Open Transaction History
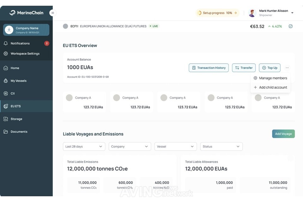303x202 pixels. point(209,68)
